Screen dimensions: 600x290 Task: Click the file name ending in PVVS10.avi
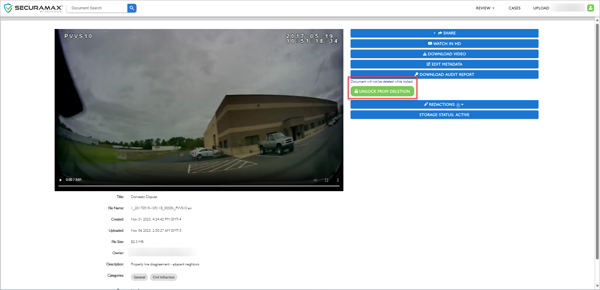161,208
